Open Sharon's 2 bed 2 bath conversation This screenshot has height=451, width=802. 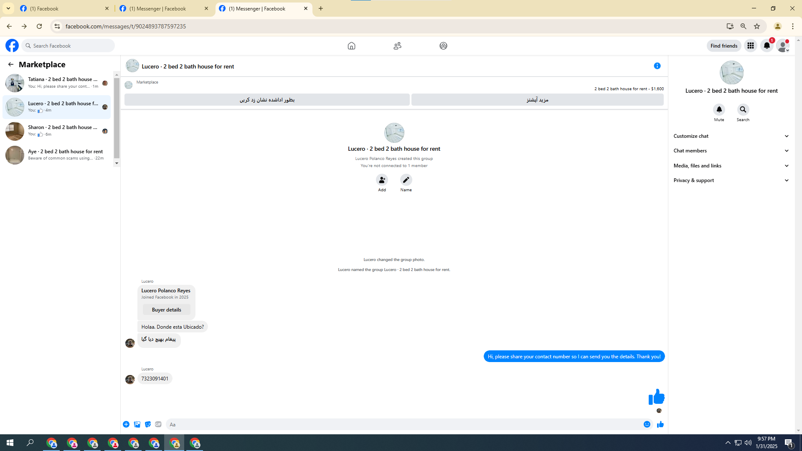coord(57,131)
